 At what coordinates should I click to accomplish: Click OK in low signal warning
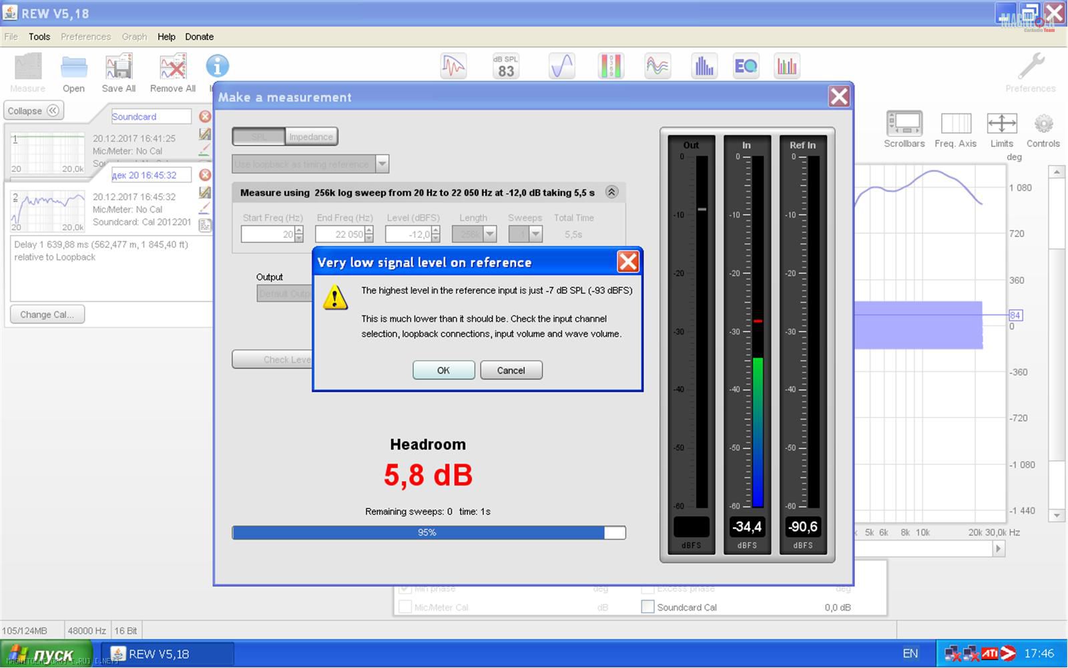444,370
